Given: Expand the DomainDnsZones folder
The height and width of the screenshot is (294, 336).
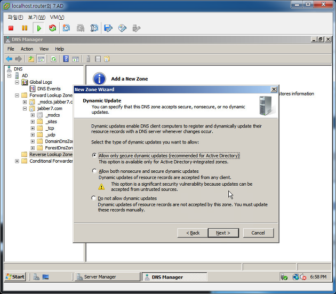Looking at the screenshot, I should [x=33, y=141].
